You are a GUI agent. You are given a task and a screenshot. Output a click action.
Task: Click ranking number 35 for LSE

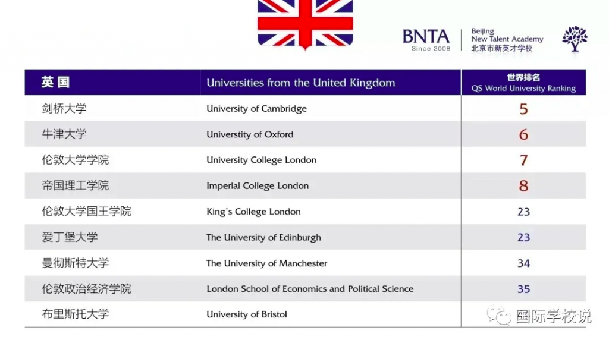click(x=523, y=289)
